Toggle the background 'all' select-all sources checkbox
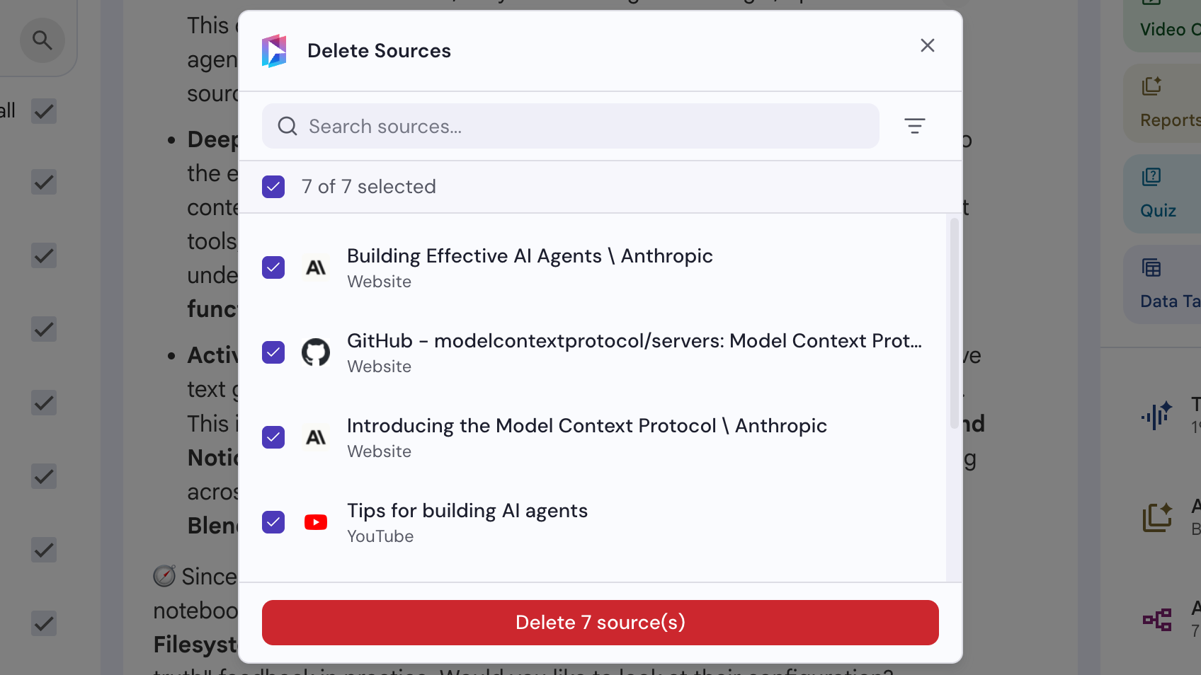Screen dimensions: 1201x675 [x=44, y=111]
